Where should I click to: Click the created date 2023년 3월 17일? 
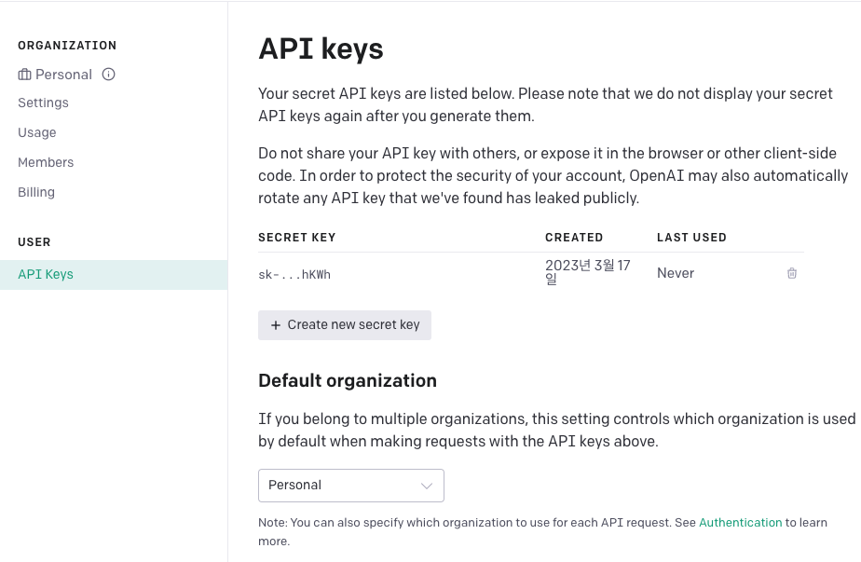pos(588,272)
